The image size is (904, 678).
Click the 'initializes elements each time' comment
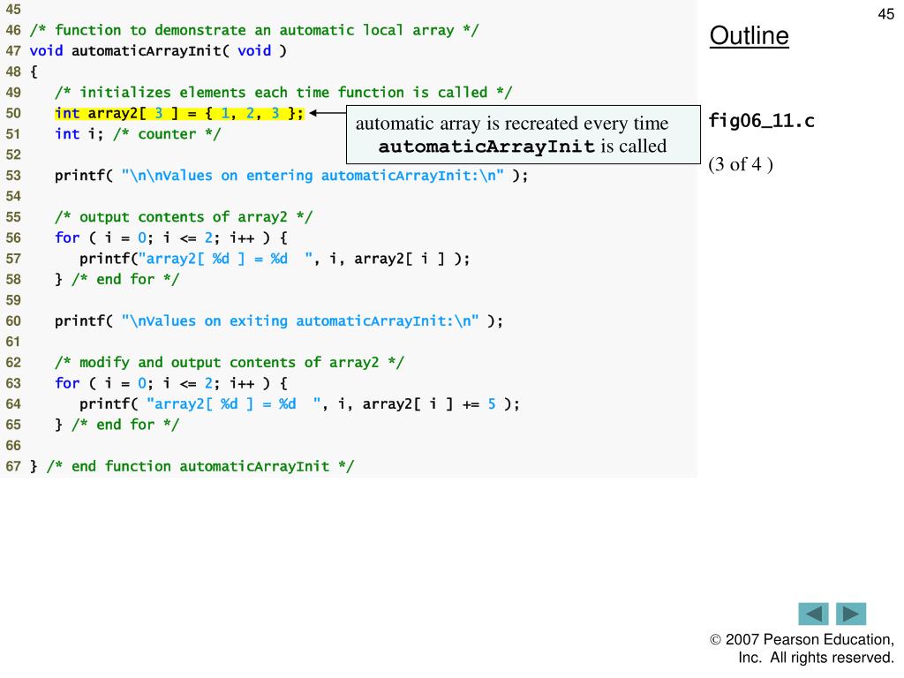283,92
